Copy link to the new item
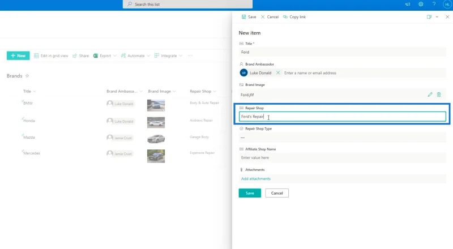The width and height of the screenshot is (453, 249). (294, 17)
